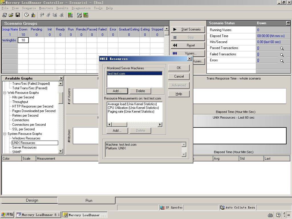Click measurements list left scroll arrow
The image size is (292, 219).
[x=109, y=124]
